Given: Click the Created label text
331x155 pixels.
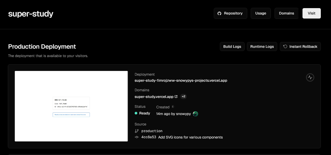Looking at the screenshot, I should click(x=163, y=107).
